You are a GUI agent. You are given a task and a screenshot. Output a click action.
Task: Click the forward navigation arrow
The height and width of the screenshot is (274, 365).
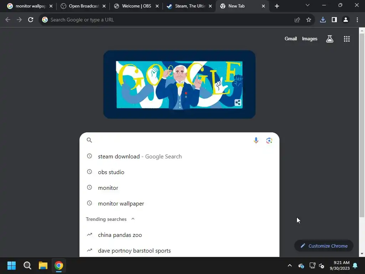pos(19,20)
